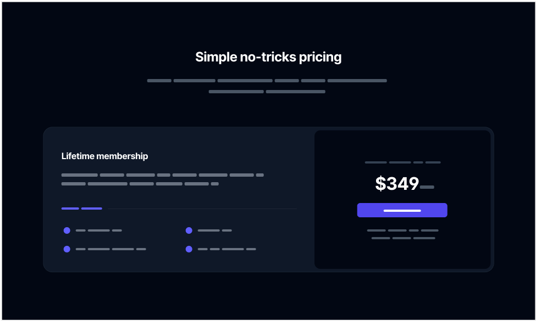This screenshot has width=536, height=321.
Task: Click the first subtitle line under the main heading
Action: point(267,81)
